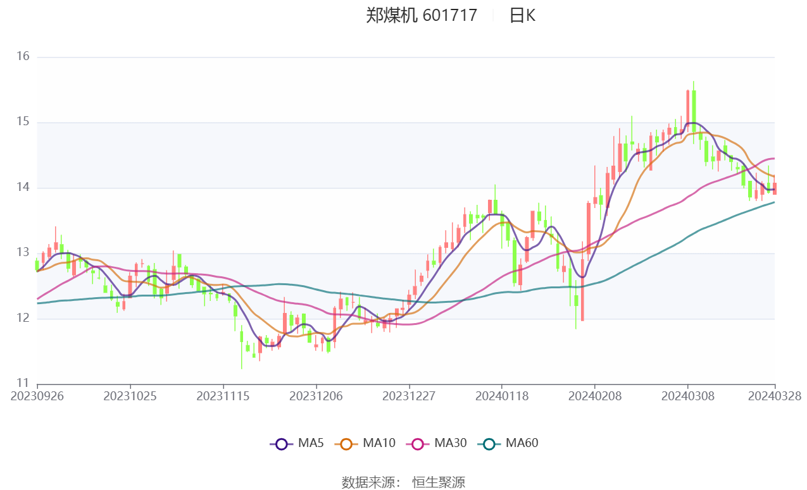Click the 20231025 date axis label
The width and height of the screenshot is (807, 490).
point(130,396)
